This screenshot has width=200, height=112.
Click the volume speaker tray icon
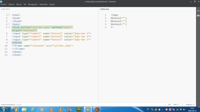pos(184,110)
